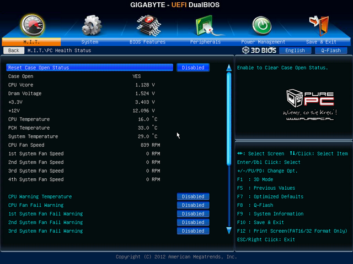Click the Dram Voltage label
Image resolution: width=353 pixels, height=264 pixels.
pyautogui.click(x=25, y=94)
